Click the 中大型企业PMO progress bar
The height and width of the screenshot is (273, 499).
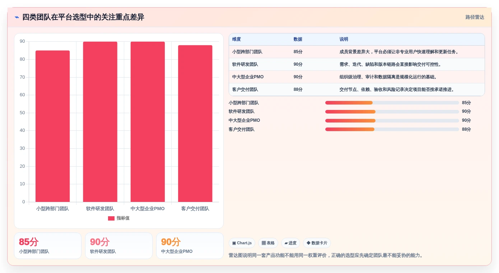(392, 121)
